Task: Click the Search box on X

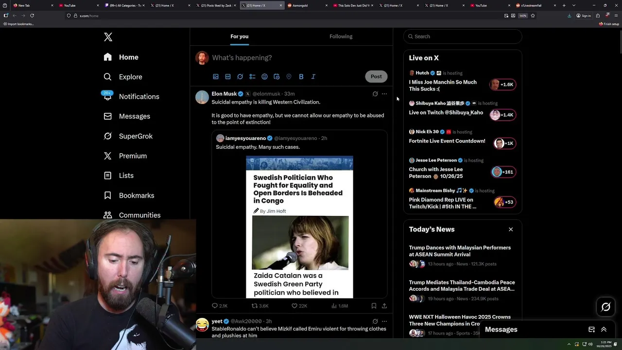Action: [x=463, y=36]
